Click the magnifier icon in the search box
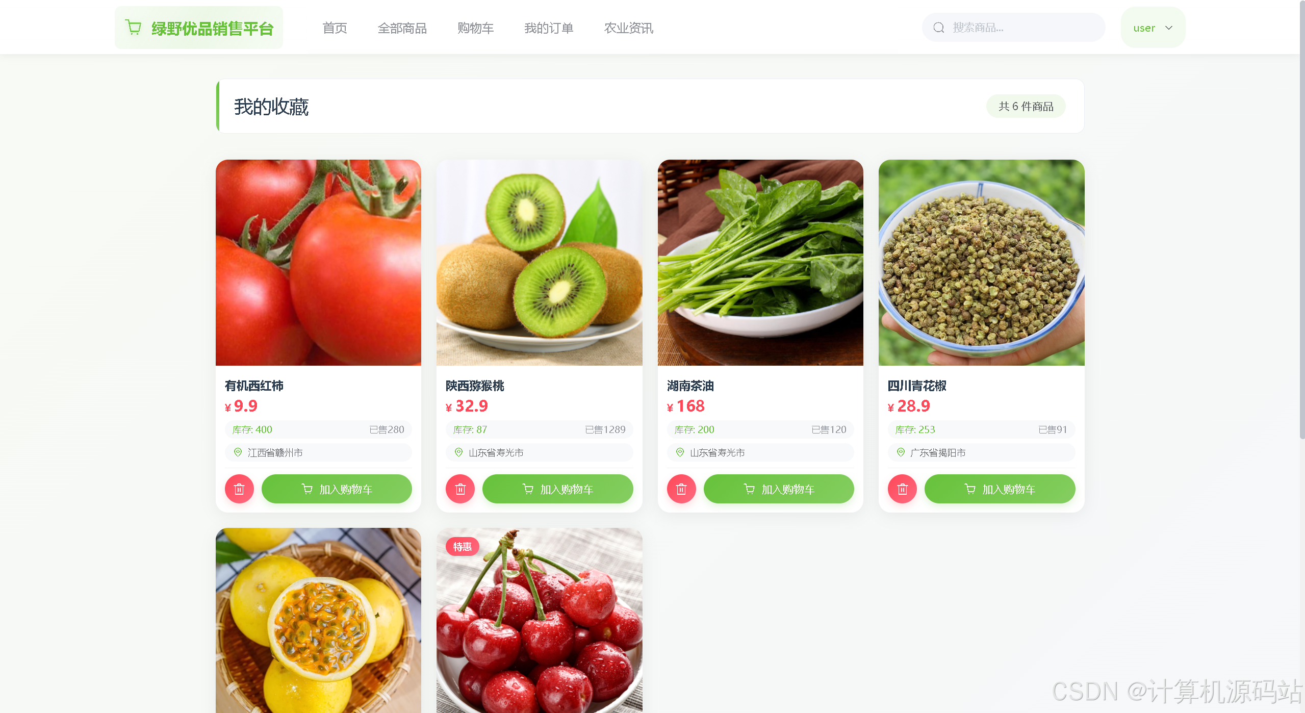1305x713 pixels. click(x=939, y=28)
